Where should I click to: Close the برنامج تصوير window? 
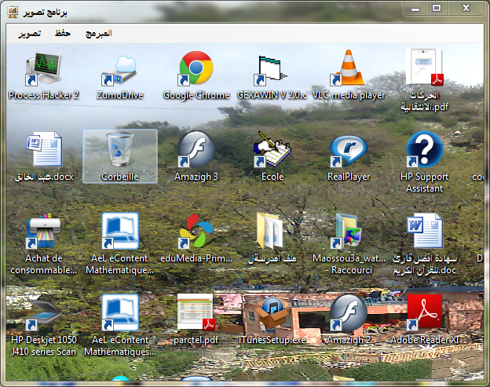(466, 8)
